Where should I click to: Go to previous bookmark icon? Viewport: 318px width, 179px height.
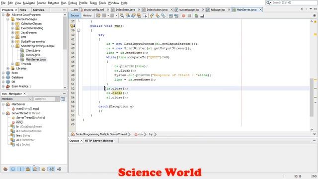(152, 15)
